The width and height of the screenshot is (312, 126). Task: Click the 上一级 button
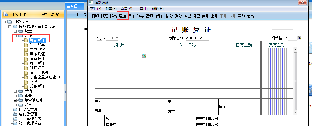[x=81, y=15]
